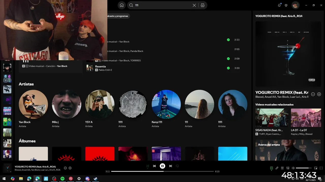Screen dimensions: 325x182
Task: Toggle repeat in the player bar
Action: [177, 166]
